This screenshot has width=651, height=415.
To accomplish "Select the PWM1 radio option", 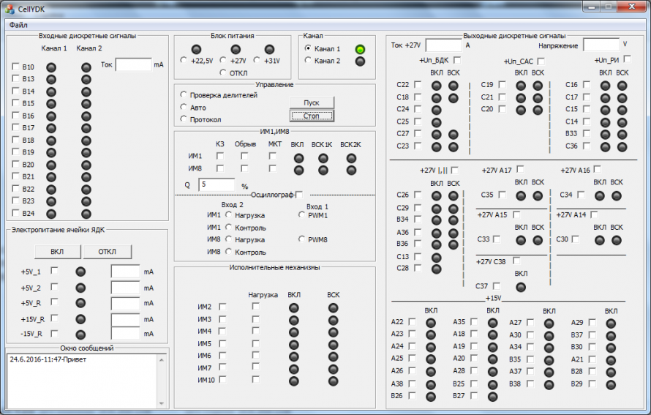I will pos(301,215).
